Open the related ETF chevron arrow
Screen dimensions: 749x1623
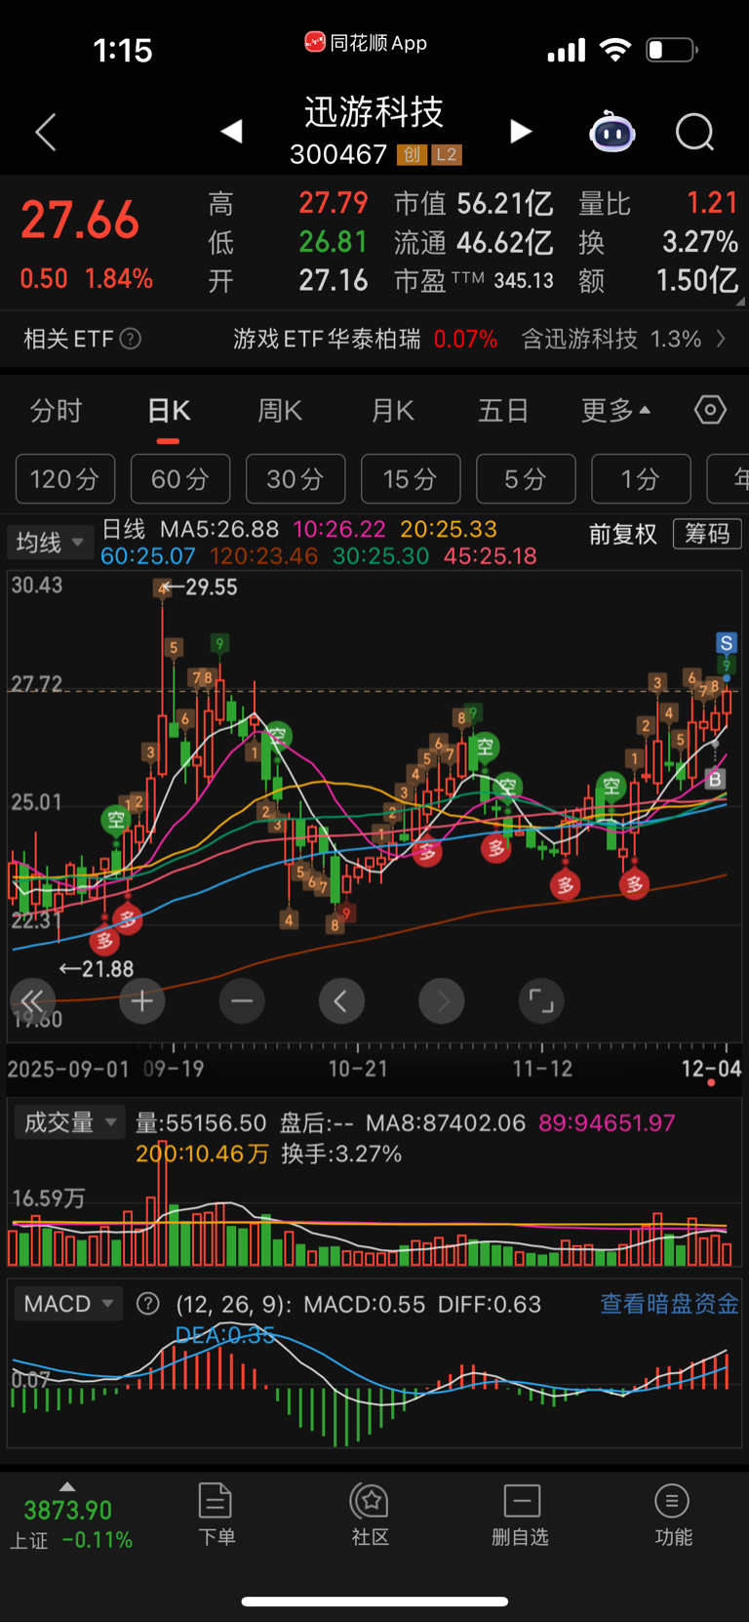[721, 339]
